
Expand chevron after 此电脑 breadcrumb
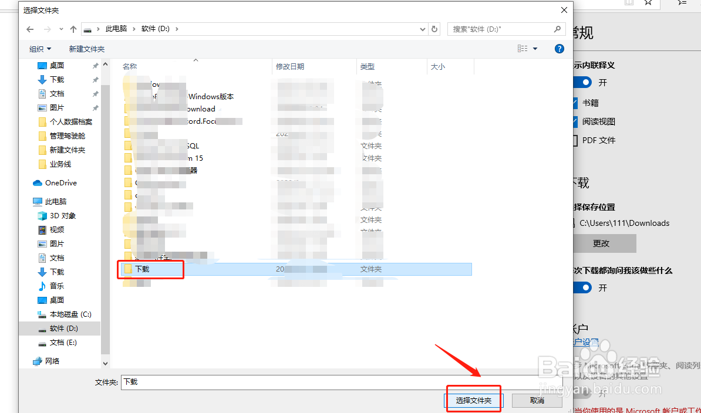point(134,29)
